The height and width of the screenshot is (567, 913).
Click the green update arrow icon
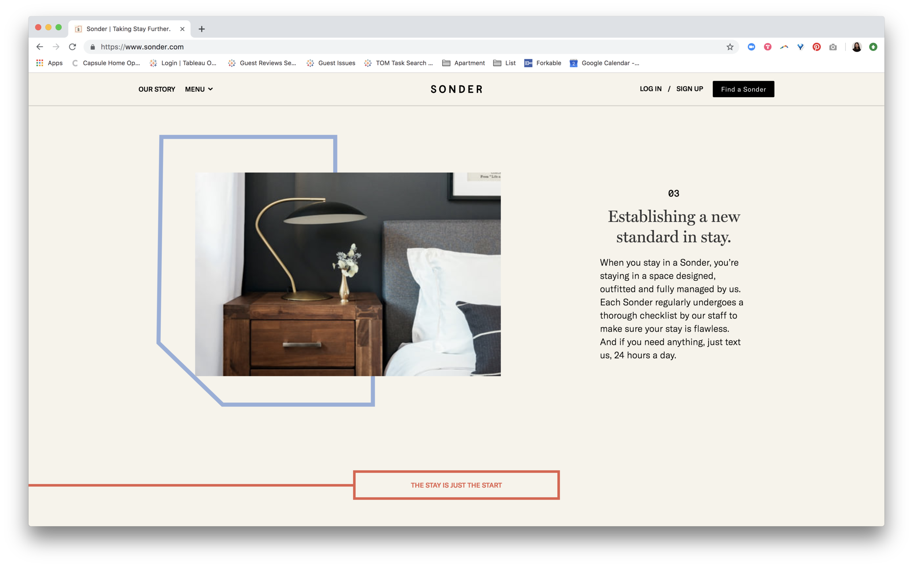[x=873, y=47]
